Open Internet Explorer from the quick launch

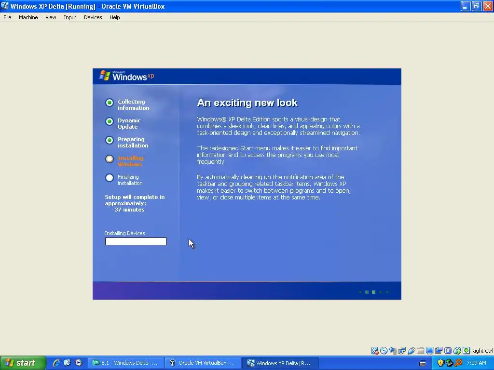click(56, 363)
